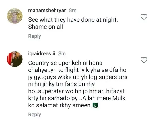Select the 'See what they have done at night.' line
The width and height of the screenshot is (156, 120).
tap(73, 20)
